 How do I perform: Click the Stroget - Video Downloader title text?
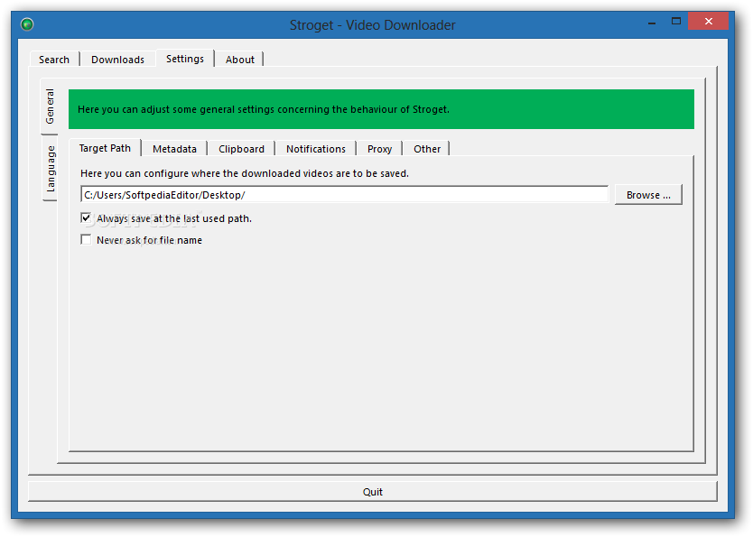click(x=373, y=25)
